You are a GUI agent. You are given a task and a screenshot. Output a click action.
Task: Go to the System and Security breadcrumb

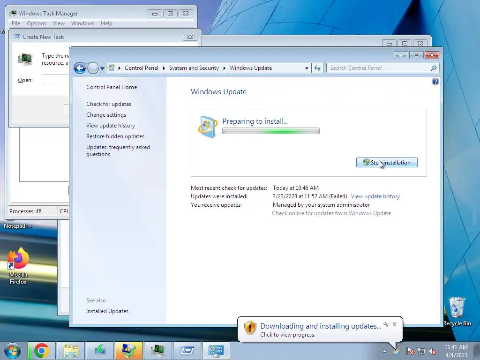point(194,68)
